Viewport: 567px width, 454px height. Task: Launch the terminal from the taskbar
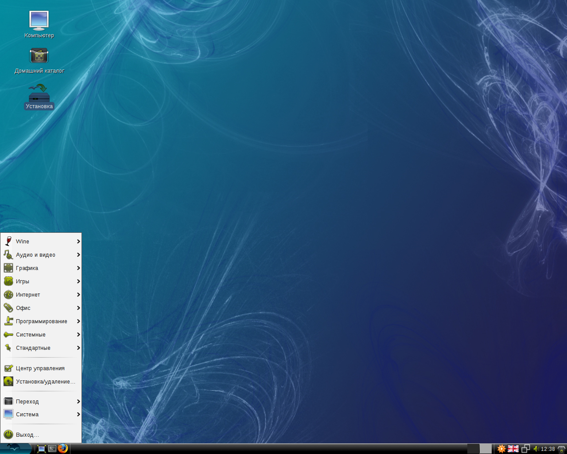point(52,449)
